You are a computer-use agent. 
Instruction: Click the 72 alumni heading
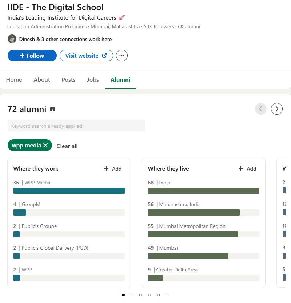point(27,109)
